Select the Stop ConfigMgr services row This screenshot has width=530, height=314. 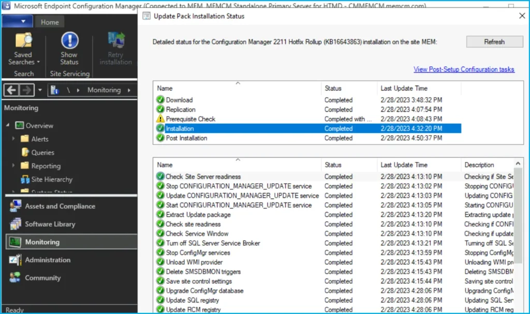click(334, 252)
